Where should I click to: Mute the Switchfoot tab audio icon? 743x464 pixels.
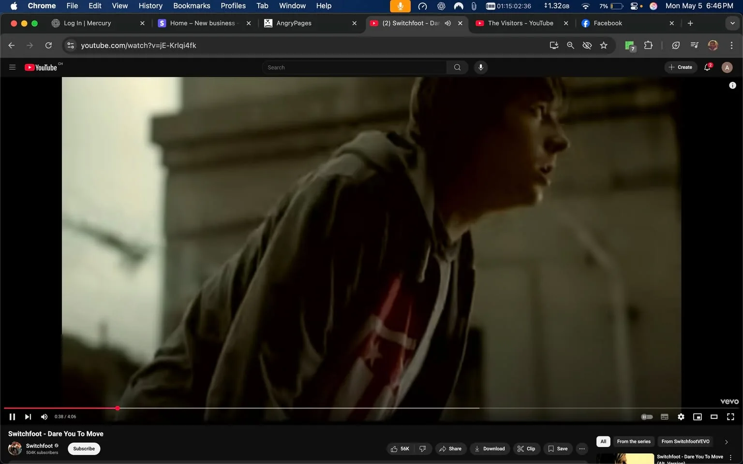tap(448, 23)
